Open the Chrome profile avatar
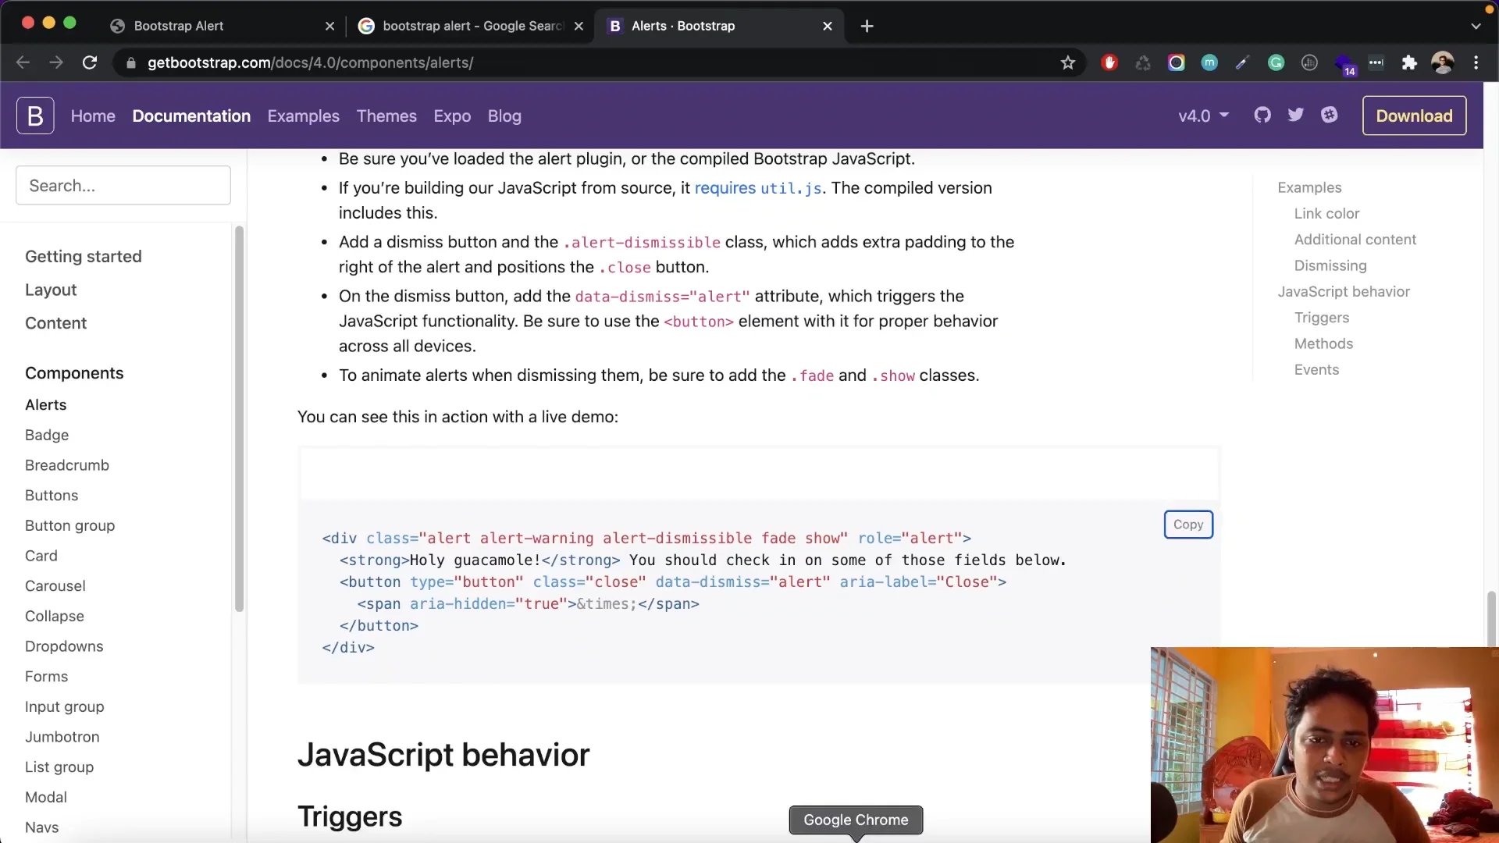The image size is (1499, 843). [1443, 62]
